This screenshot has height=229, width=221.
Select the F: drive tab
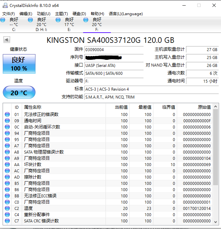tap(97, 24)
